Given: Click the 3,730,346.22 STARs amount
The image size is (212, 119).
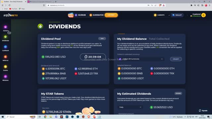Looking at the screenshot, I should (x=59, y=112).
